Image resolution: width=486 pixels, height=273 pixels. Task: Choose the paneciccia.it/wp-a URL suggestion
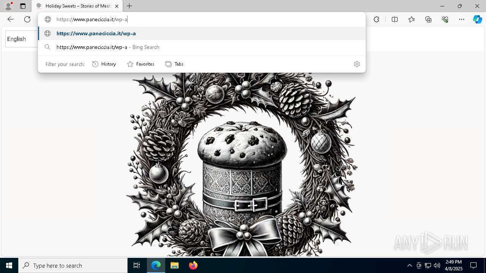point(202,33)
